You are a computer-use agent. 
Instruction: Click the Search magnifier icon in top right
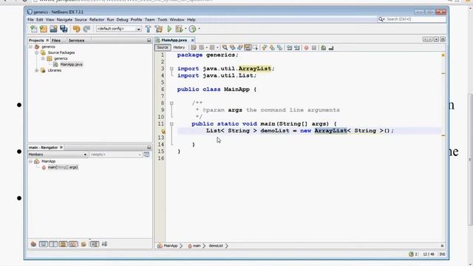click(381, 19)
